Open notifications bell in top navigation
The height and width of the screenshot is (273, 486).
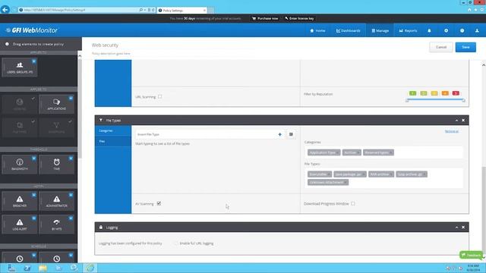tap(429, 30)
